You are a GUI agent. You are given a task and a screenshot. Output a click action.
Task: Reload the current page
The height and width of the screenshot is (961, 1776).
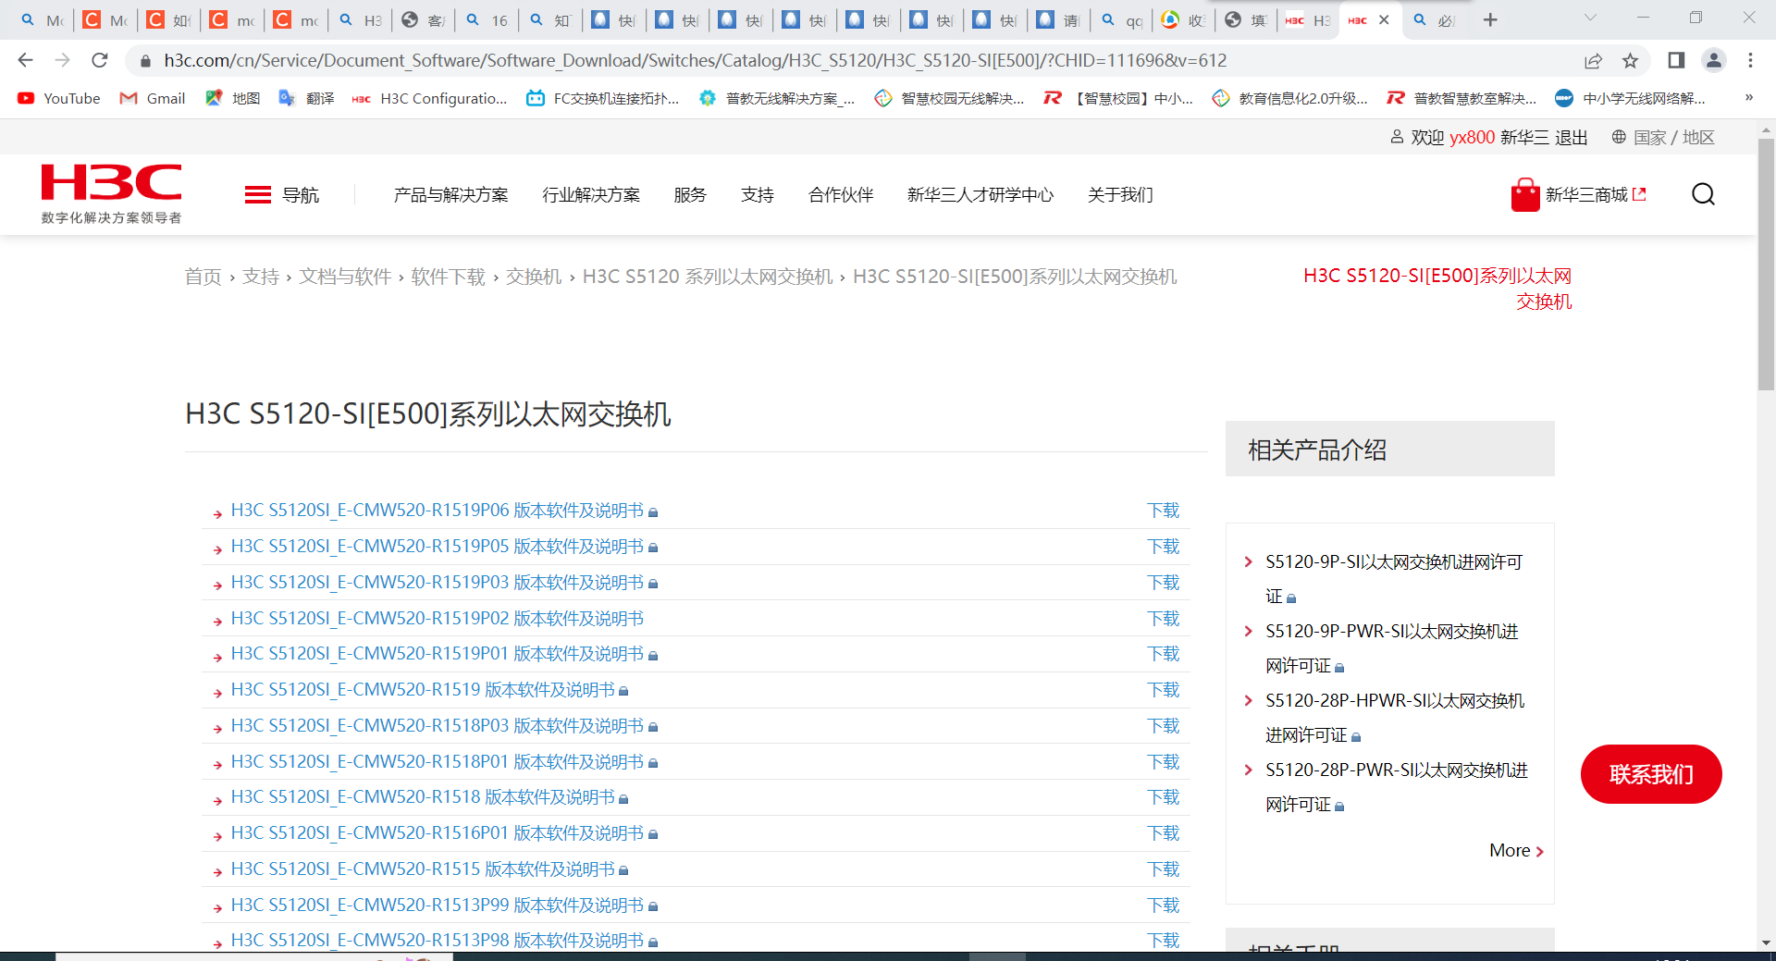tap(100, 60)
